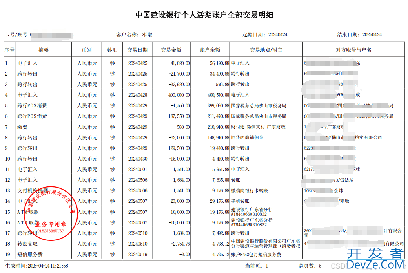Select balance 56,190.88
The width and height of the screenshot is (408, 273).
click(220, 63)
